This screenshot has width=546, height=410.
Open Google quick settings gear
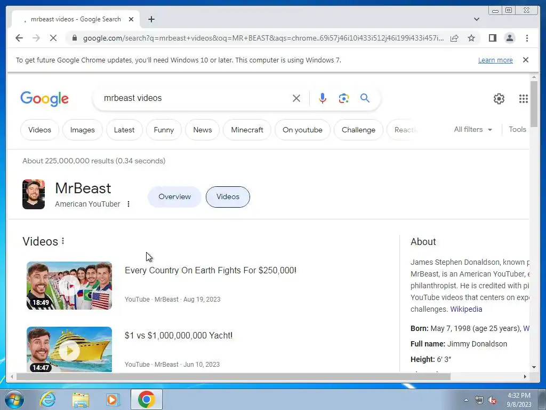point(499,99)
